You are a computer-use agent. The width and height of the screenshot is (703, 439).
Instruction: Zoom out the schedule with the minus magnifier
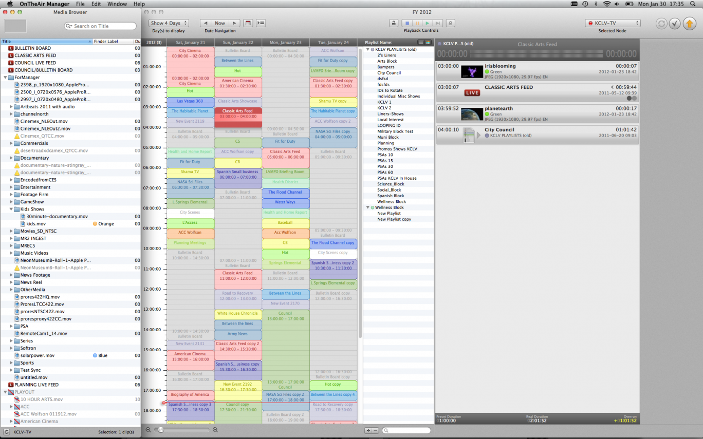tap(148, 430)
